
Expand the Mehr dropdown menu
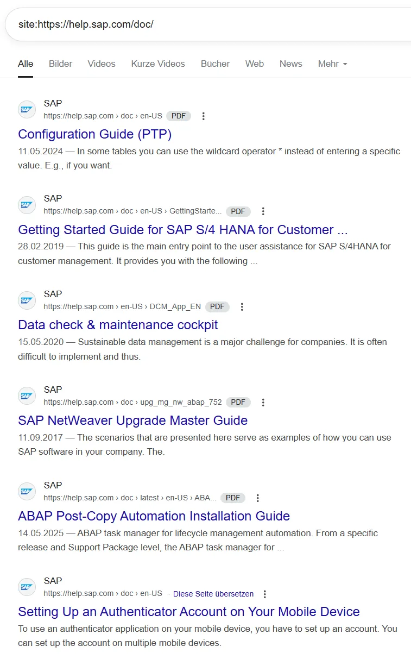click(332, 64)
